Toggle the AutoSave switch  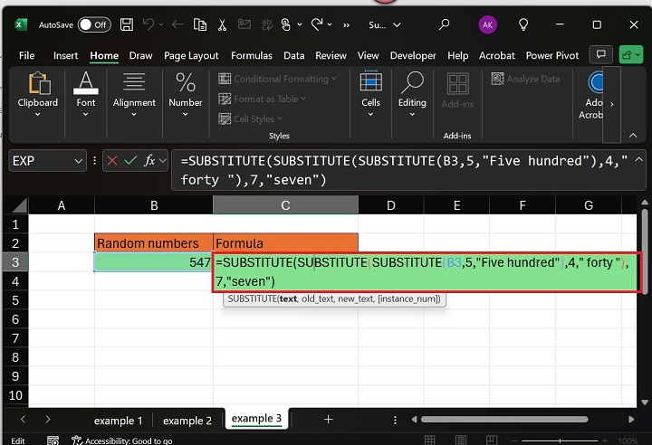tap(94, 24)
